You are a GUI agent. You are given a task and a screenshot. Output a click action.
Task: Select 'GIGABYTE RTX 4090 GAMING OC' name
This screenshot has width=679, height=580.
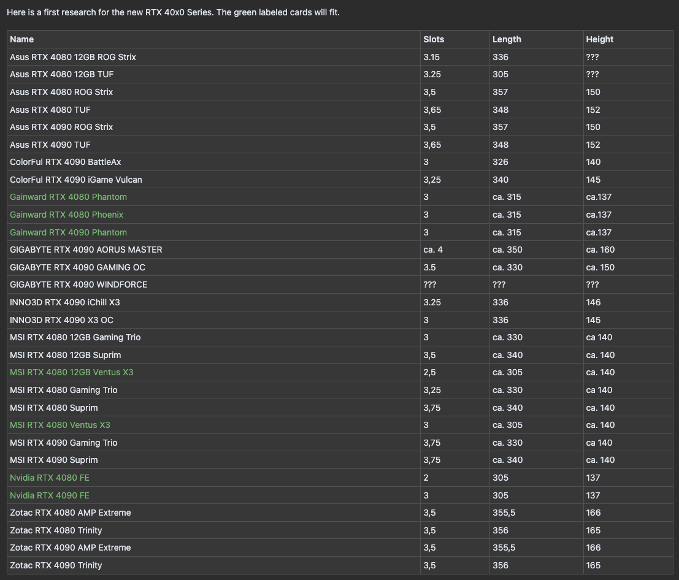pos(77,267)
